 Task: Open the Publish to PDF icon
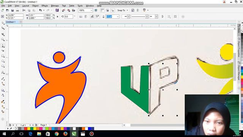pos(74,10)
